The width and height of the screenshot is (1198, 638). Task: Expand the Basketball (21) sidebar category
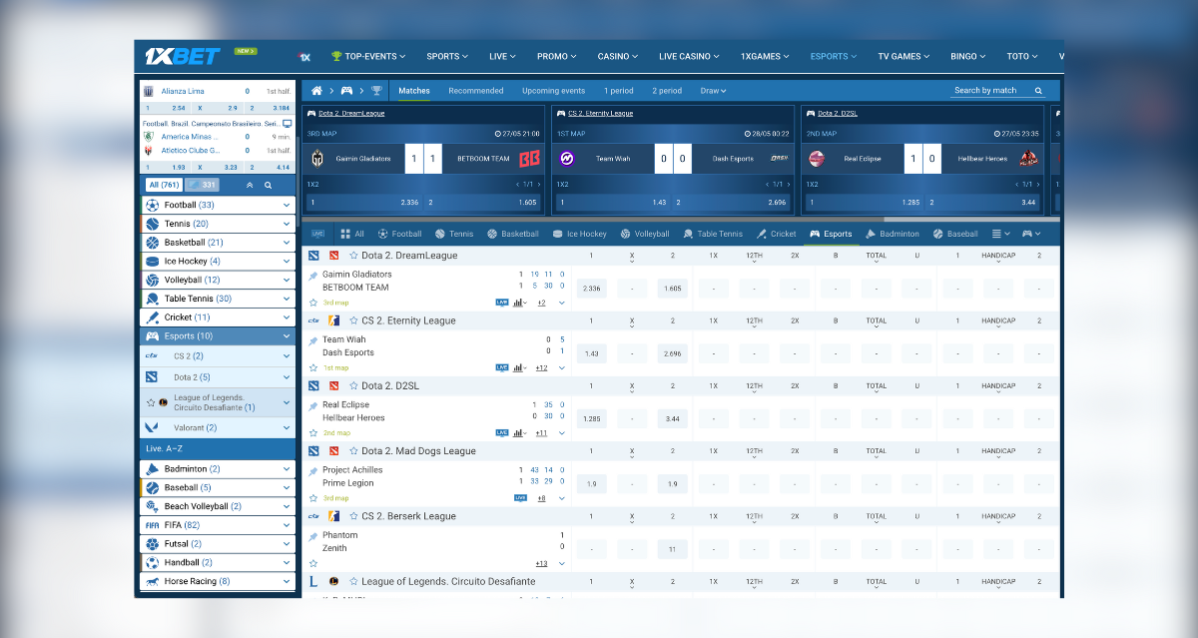pos(219,243)
